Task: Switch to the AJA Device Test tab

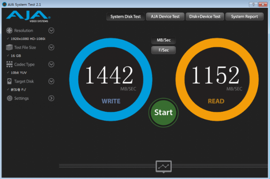Action: (165, 16)
